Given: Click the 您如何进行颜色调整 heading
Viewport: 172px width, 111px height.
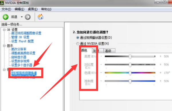Looking at the screenshot, I should [x=91, y=32].
